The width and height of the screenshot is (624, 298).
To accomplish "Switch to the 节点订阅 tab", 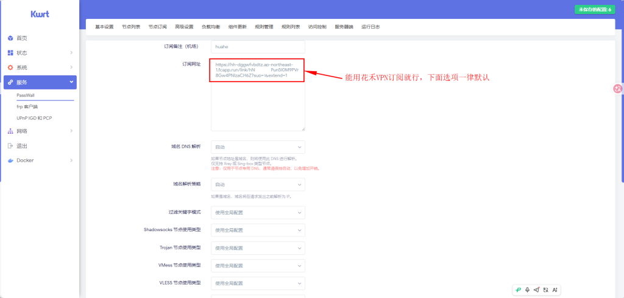I will [158, 27].
